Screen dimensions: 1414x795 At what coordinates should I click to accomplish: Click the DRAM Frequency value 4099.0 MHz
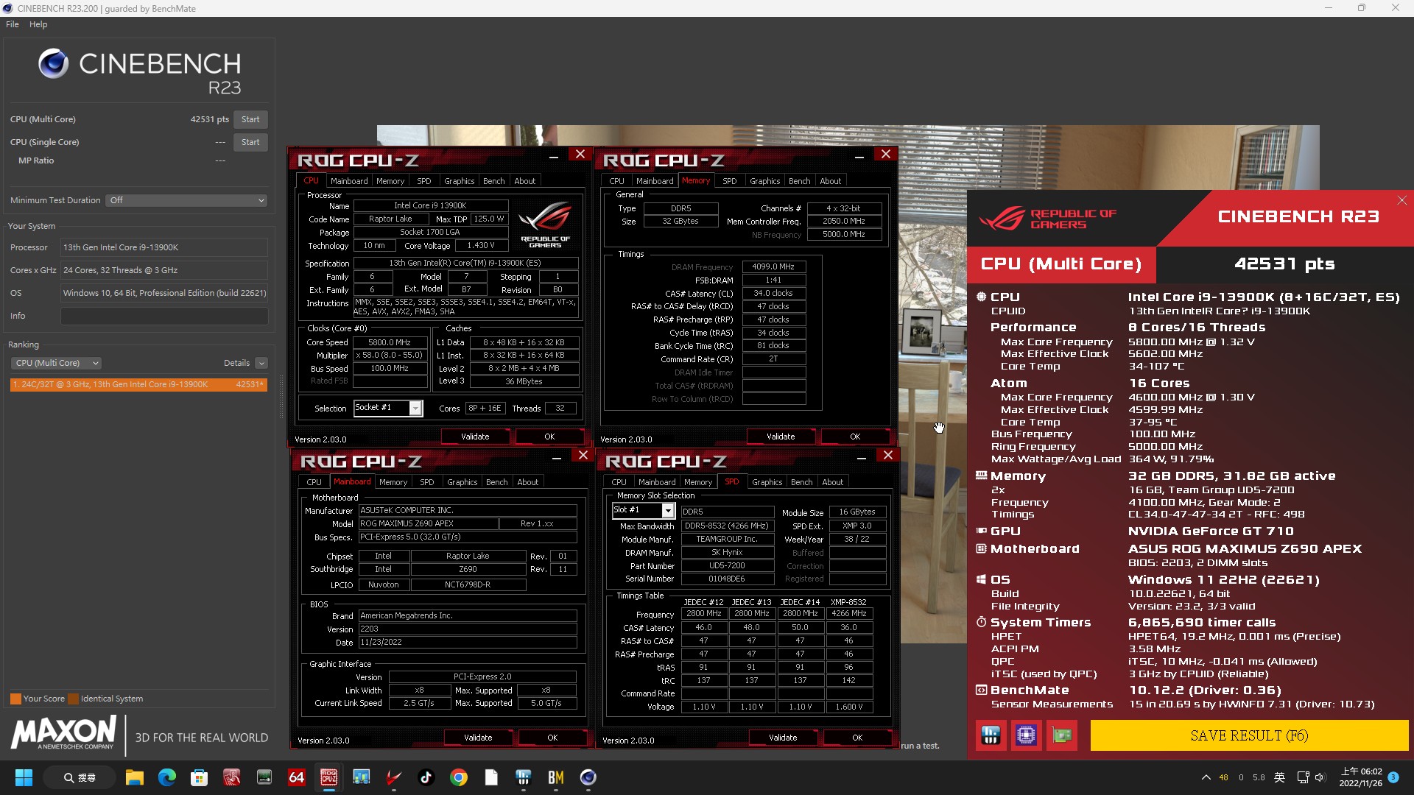773,267
